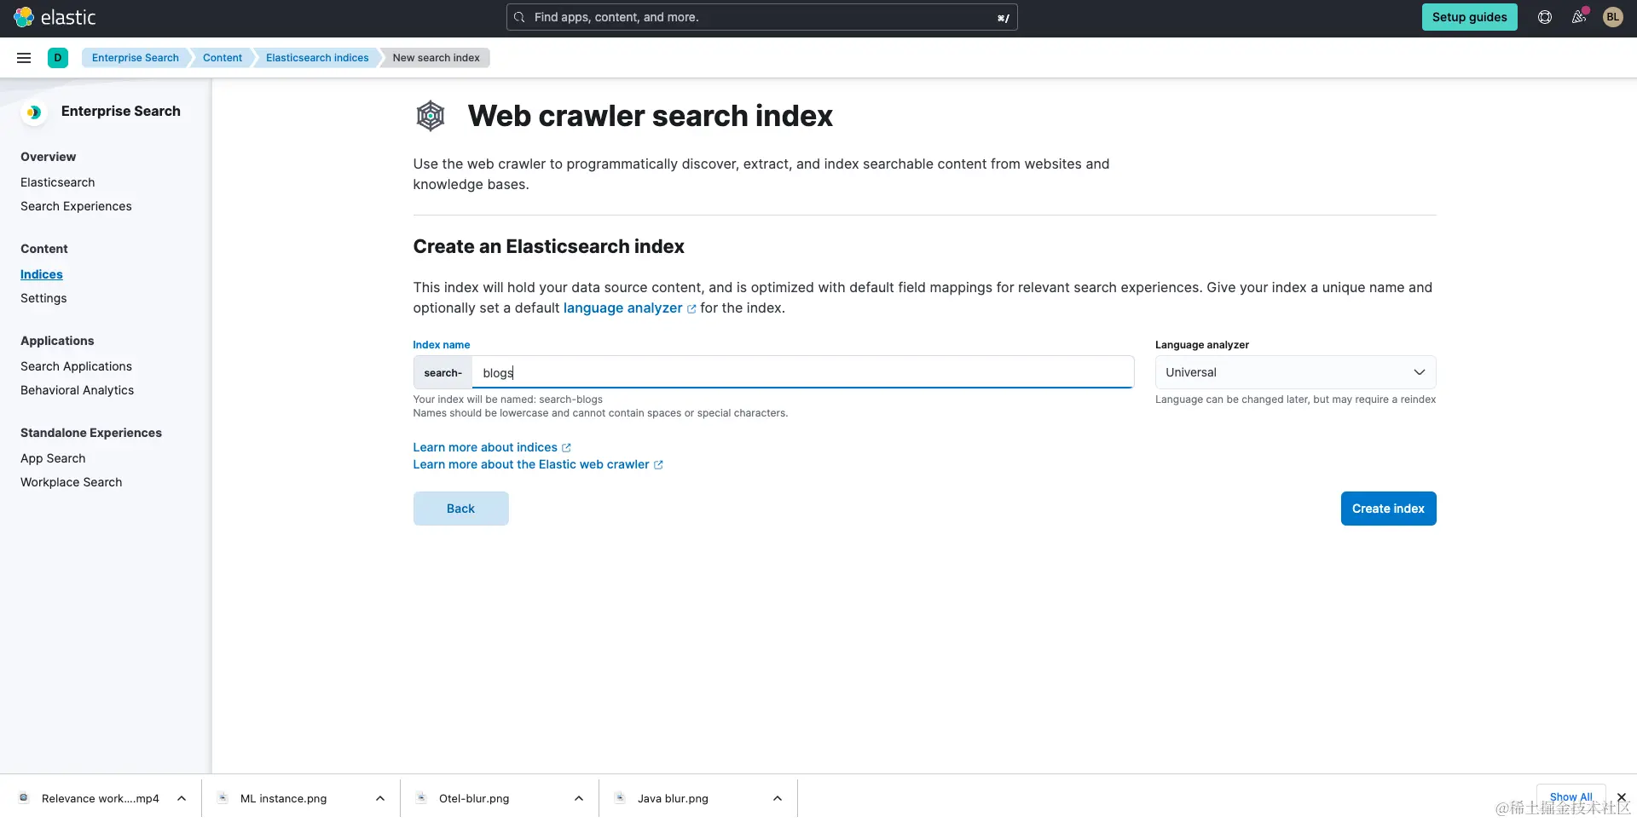The image size is (1637, 822).
Task: Click the elastic logo
Action: [x=55, y=17]
